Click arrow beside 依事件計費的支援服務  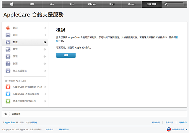pyautogui.click(x=45, y=101)
